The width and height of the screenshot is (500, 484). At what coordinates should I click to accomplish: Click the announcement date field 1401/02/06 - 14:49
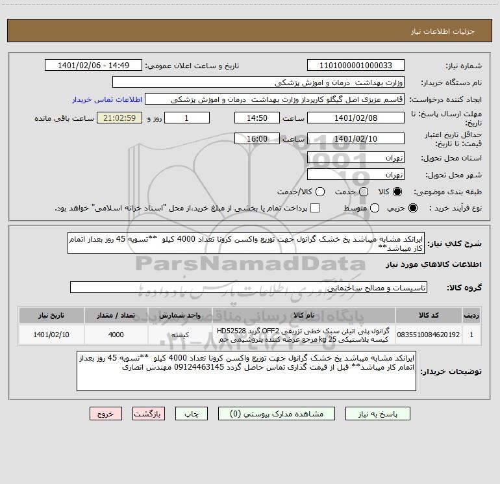tap(94, 65)
